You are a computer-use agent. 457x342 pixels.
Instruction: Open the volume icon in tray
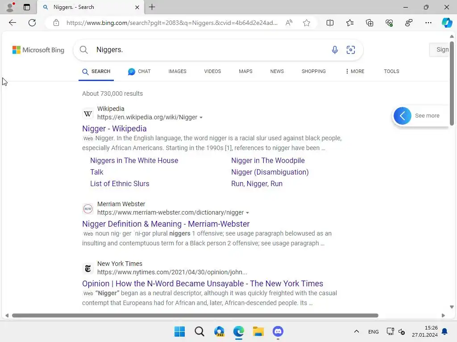tap(402, 331)
